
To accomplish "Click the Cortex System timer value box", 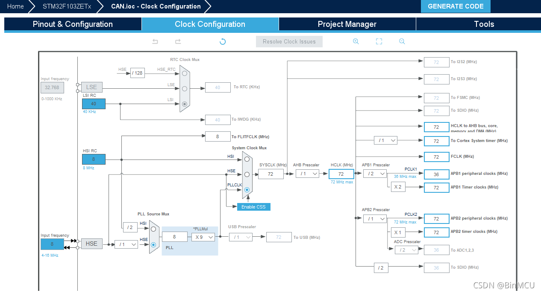I will coord(436,141).
